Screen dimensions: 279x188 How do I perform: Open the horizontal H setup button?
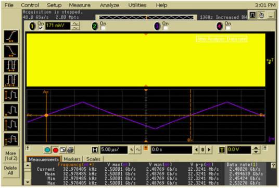[95, 150]
